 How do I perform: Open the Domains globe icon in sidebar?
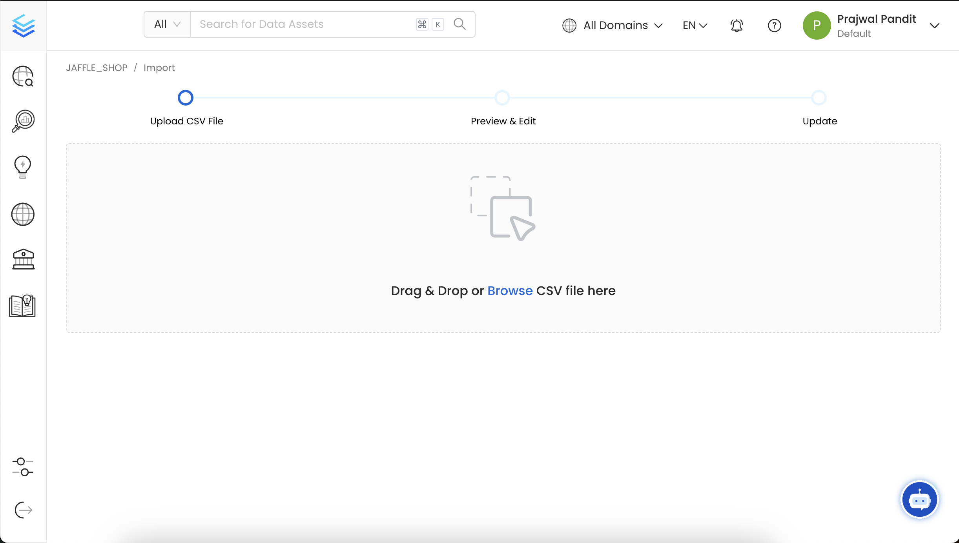tap(22, 214)
